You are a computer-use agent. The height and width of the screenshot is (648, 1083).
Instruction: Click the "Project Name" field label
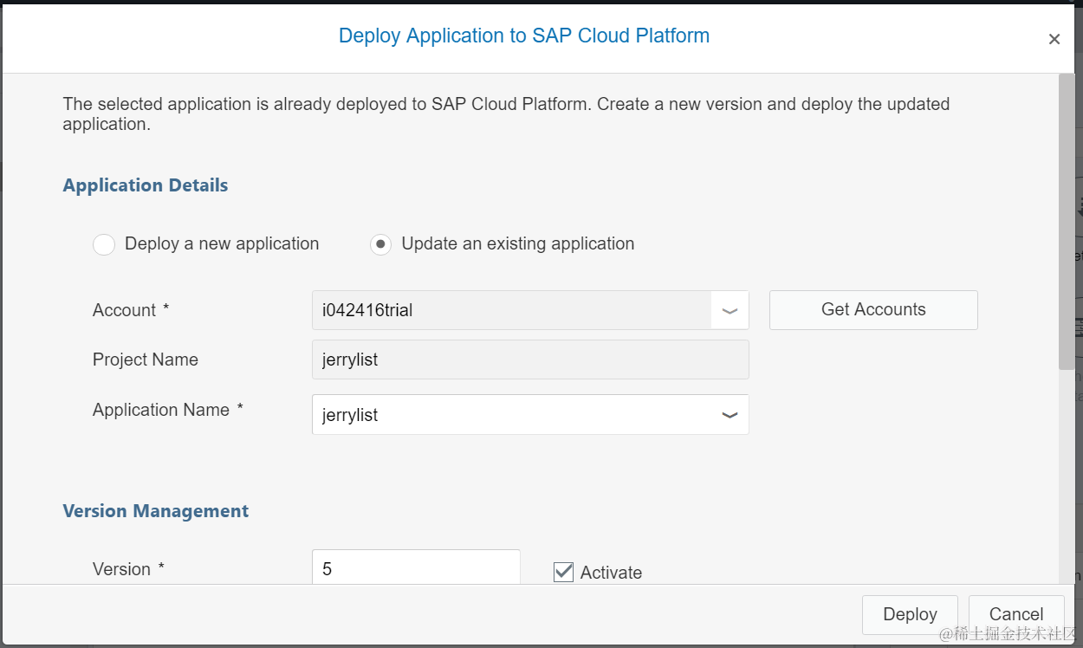tap(146, 360)
